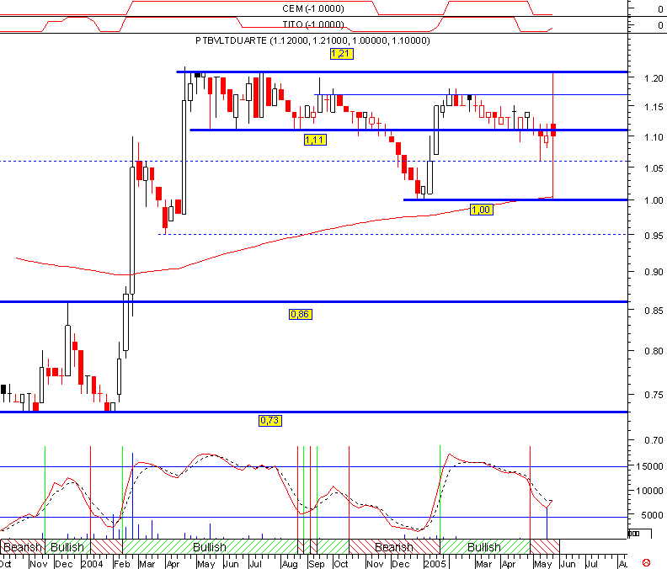The height and width of the screenshot is (569, 667).
Task: Click the Bullish band label above Mar-Apr 2005
Action: pyautogui.click(x=484, y=547)
